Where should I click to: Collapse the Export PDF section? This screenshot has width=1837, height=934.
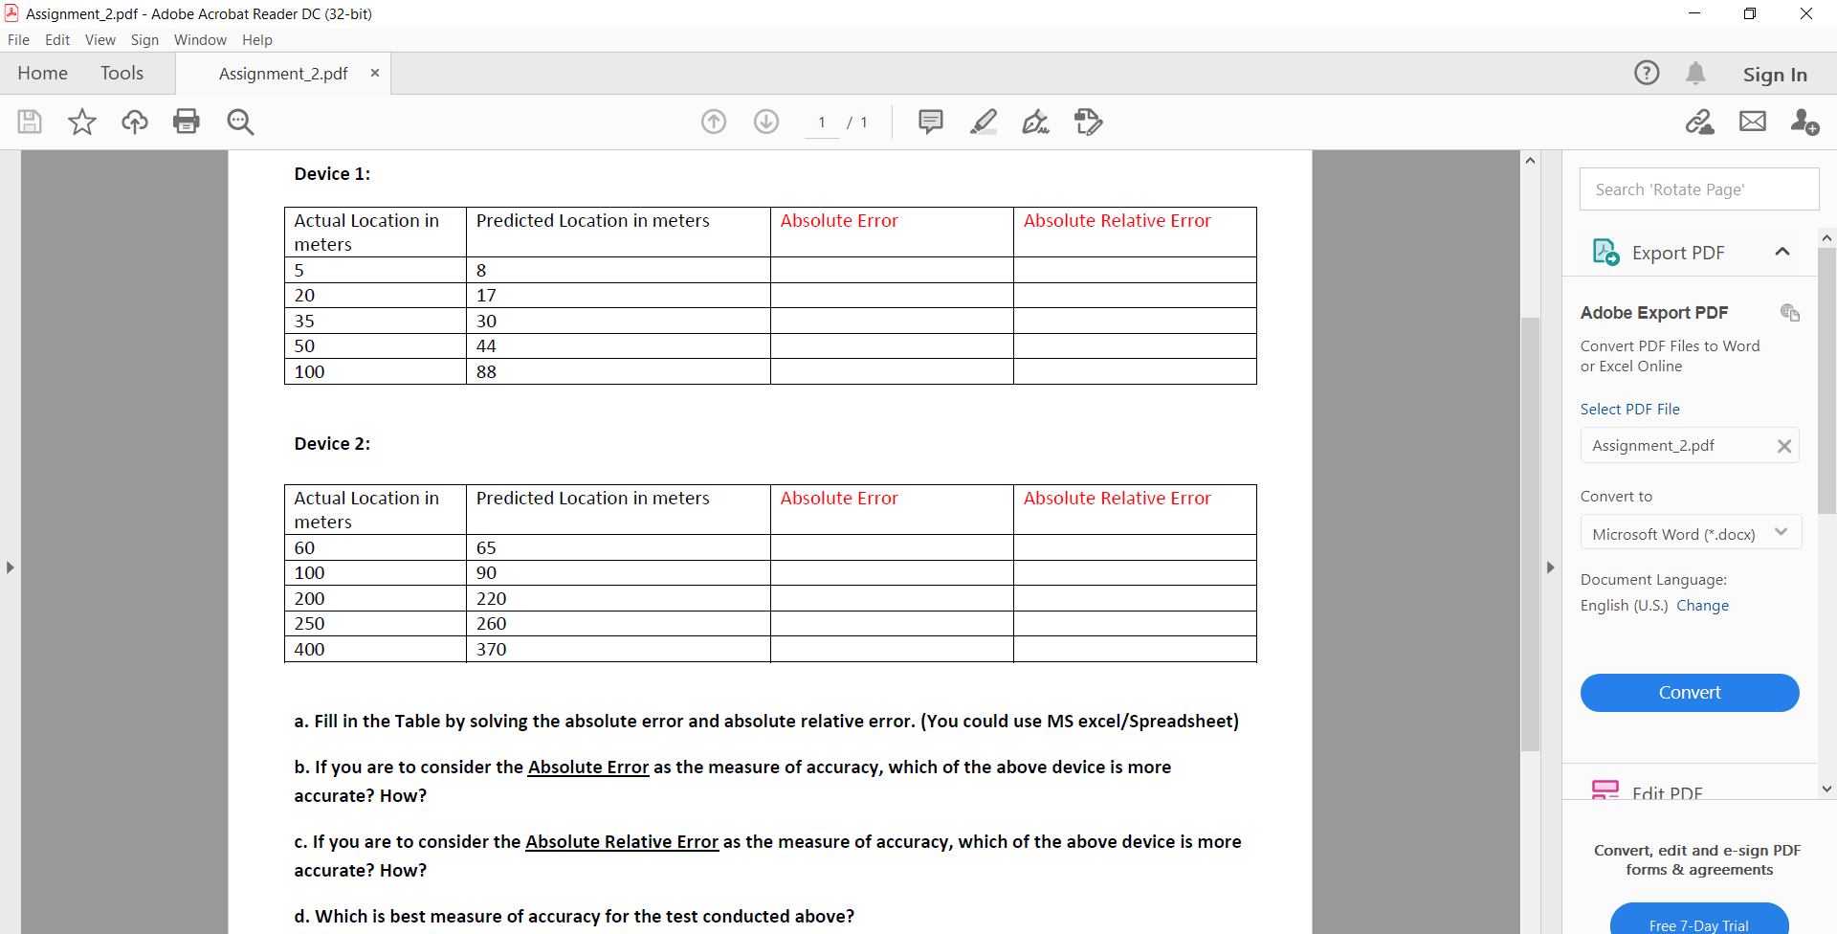click(1782, 251)
